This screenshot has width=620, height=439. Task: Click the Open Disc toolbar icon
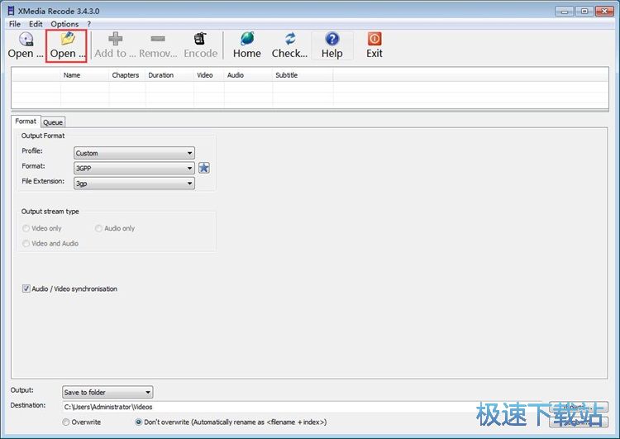[26, 40]
